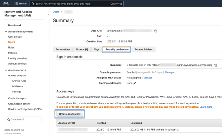
Task: Collapse the Access reports section
Action: click(6, 70)
